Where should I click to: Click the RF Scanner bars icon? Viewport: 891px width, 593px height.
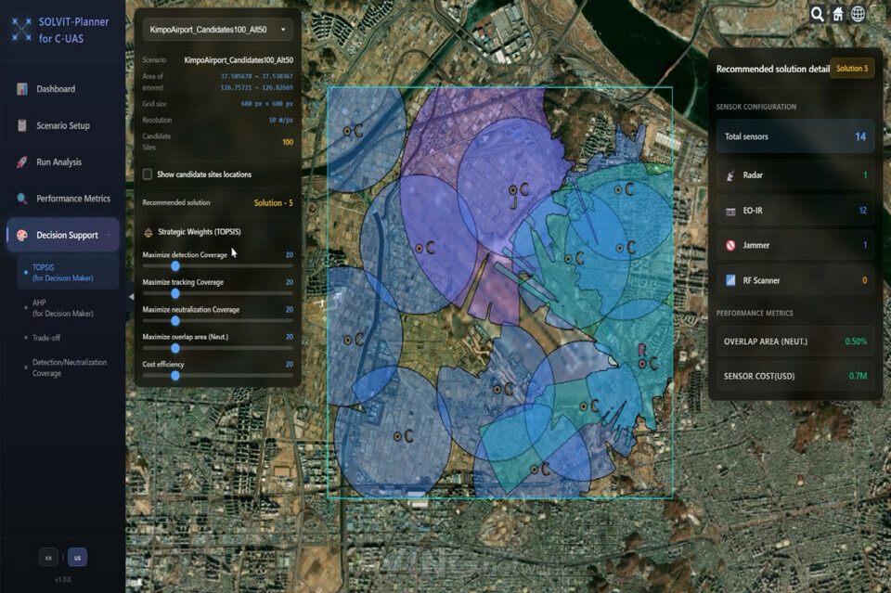pyautogui.click(x=730, y=280)
